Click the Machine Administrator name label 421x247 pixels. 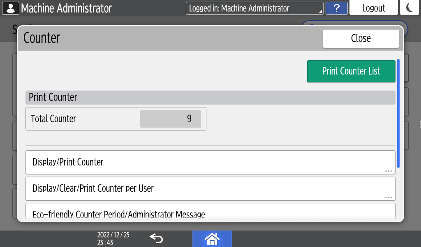click(66, 8)
